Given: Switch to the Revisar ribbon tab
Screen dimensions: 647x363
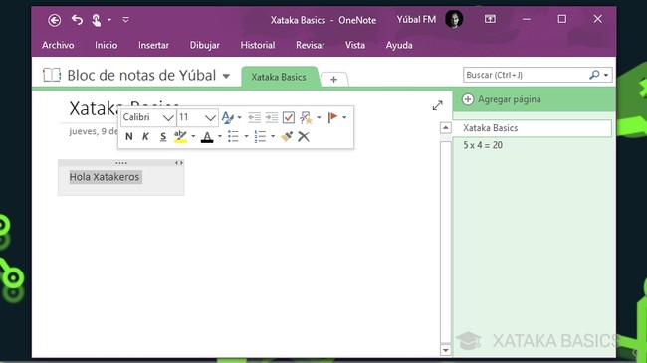Looking at the screenshot, I should point(310,45).
